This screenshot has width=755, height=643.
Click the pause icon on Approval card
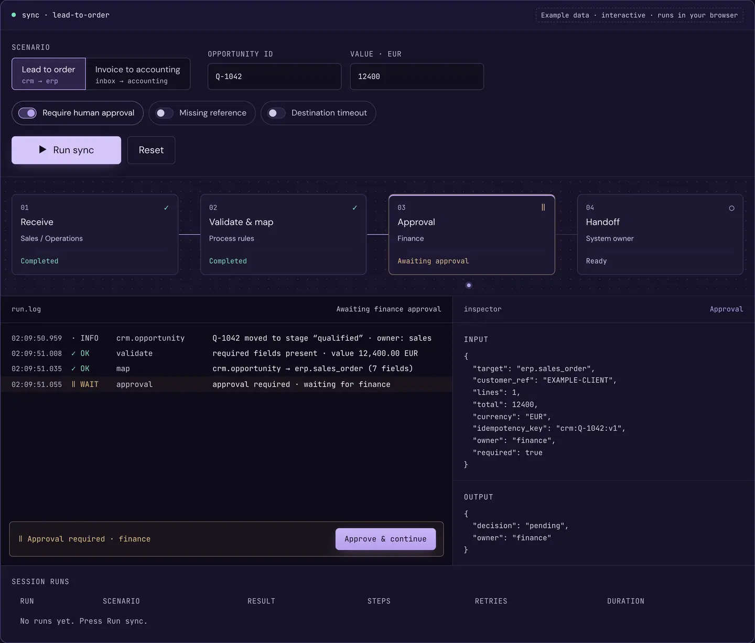tap(543, 208)
